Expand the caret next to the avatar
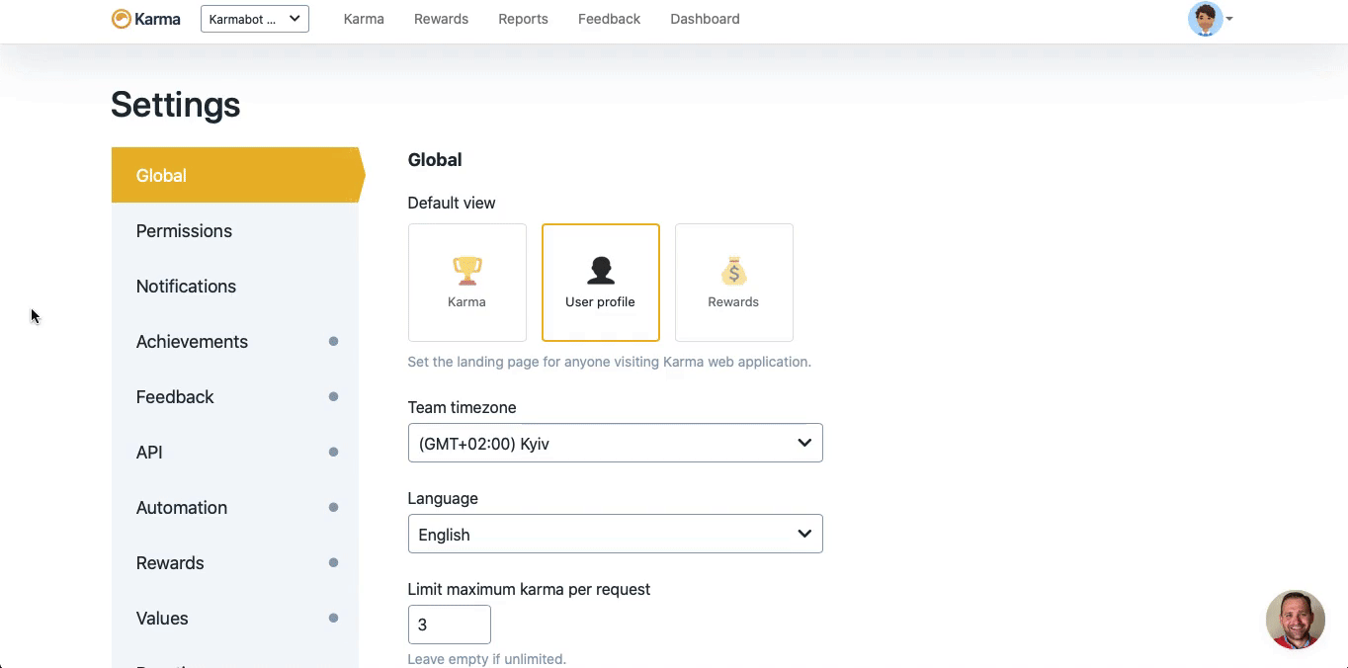1348x668 pixels. 1229,19
